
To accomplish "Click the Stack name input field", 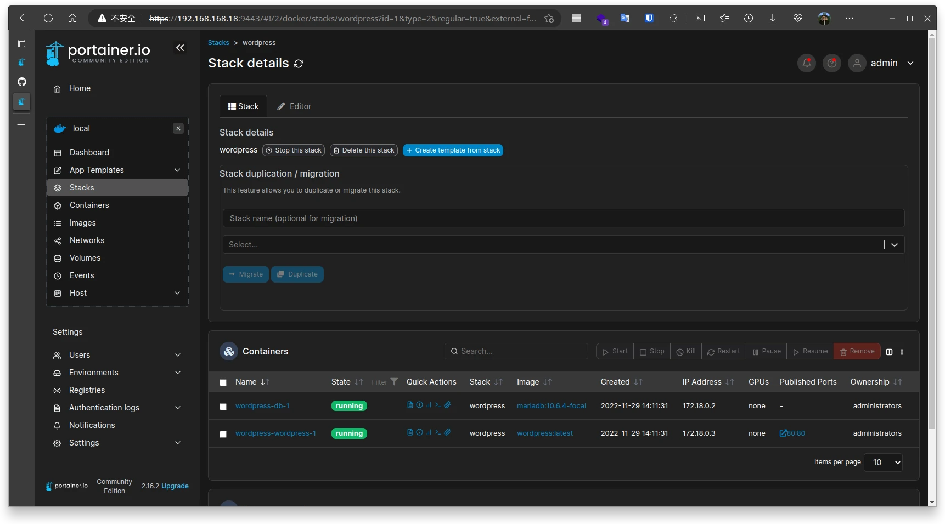I will (x=563, y=218).
